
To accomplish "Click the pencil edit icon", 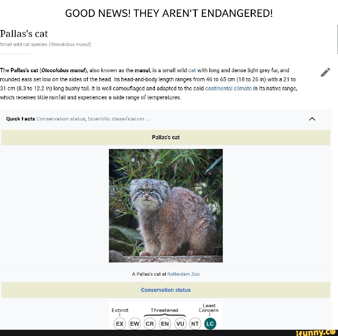I will click(x=325, y=72).
